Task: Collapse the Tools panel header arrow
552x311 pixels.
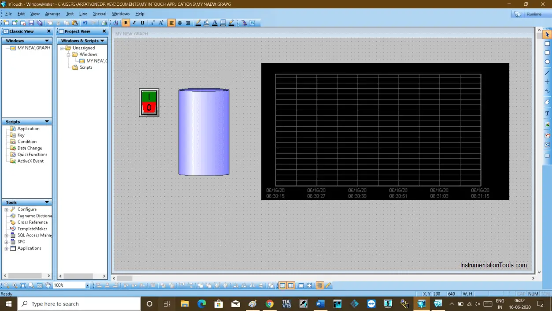Action: tap(47, 202)
